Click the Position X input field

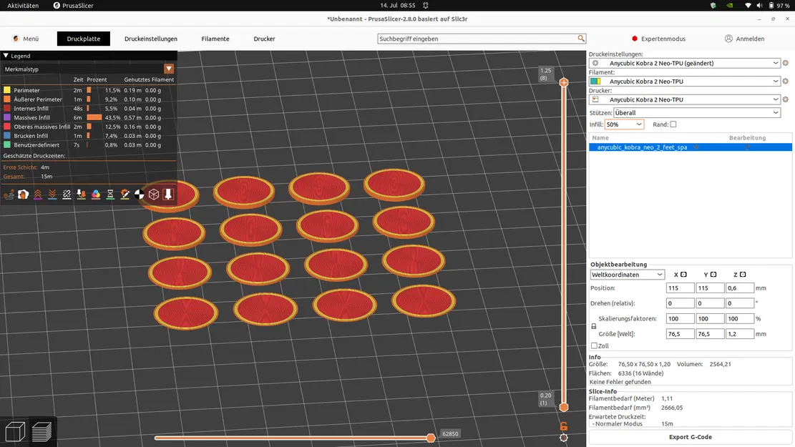[680, 288]
